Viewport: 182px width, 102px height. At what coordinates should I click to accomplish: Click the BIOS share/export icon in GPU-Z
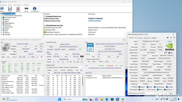pos(166,53)
